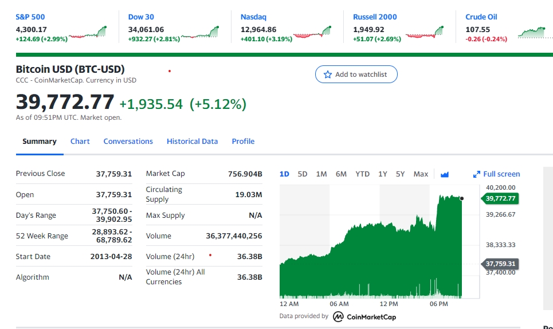Screen dimensions: 553x329
Task: Click the Dow 30 sparkline chart
Action: point(200,33)
